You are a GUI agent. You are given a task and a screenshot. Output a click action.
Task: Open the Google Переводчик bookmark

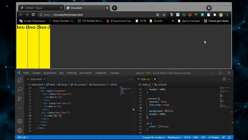coord(32,21)
